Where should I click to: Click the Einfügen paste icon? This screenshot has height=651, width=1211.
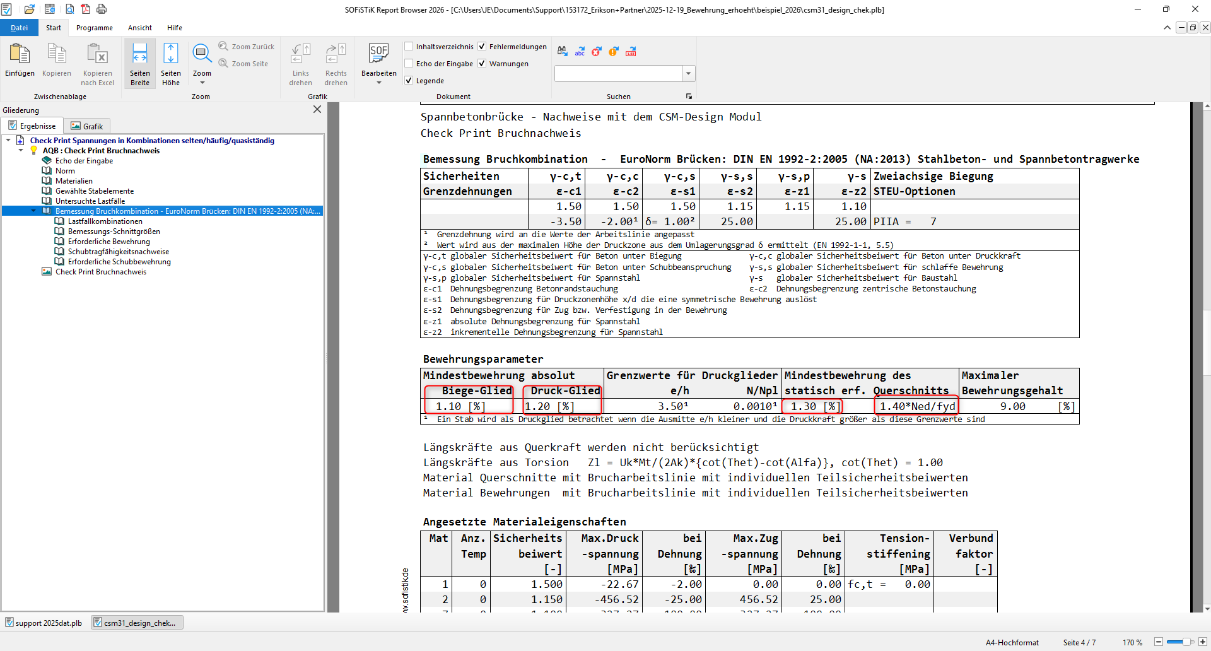(20, 61)
